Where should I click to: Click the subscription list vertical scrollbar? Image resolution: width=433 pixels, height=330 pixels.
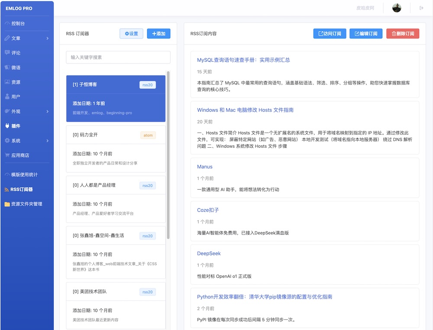pos(168,155)
